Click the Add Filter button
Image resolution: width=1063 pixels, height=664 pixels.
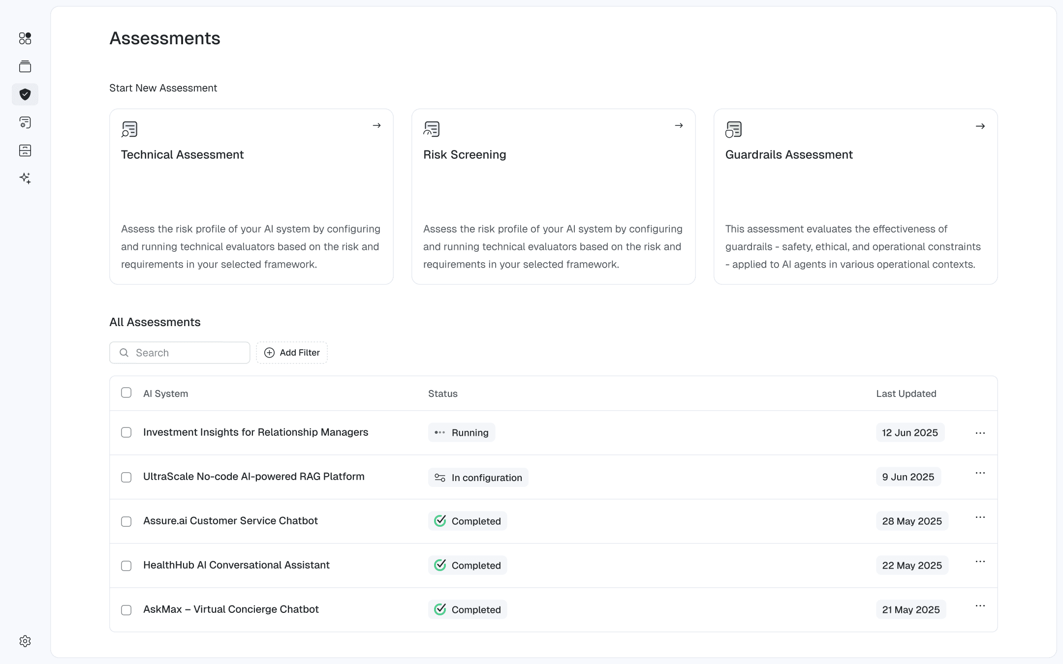[x=292, y=353]
